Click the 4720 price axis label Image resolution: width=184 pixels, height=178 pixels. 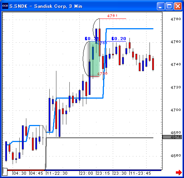[x=176, y=88]
